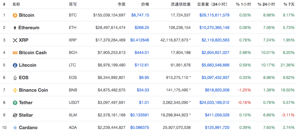Open the Ethereum name link
This screenshot has height=132, width=297.
(29, 28)
